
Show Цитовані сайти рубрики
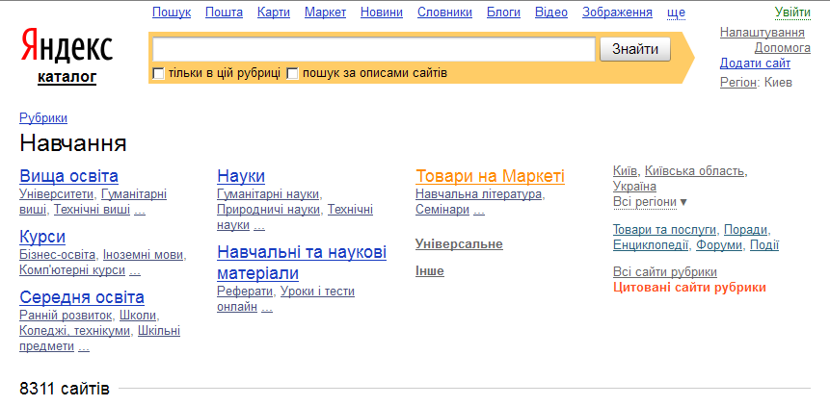[x=689, y=288]
